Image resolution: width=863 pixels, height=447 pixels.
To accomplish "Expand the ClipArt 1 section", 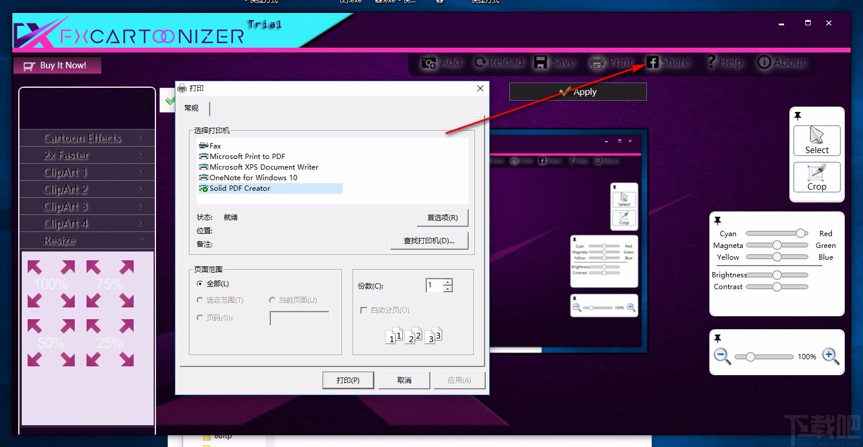I will pos(87,172).
